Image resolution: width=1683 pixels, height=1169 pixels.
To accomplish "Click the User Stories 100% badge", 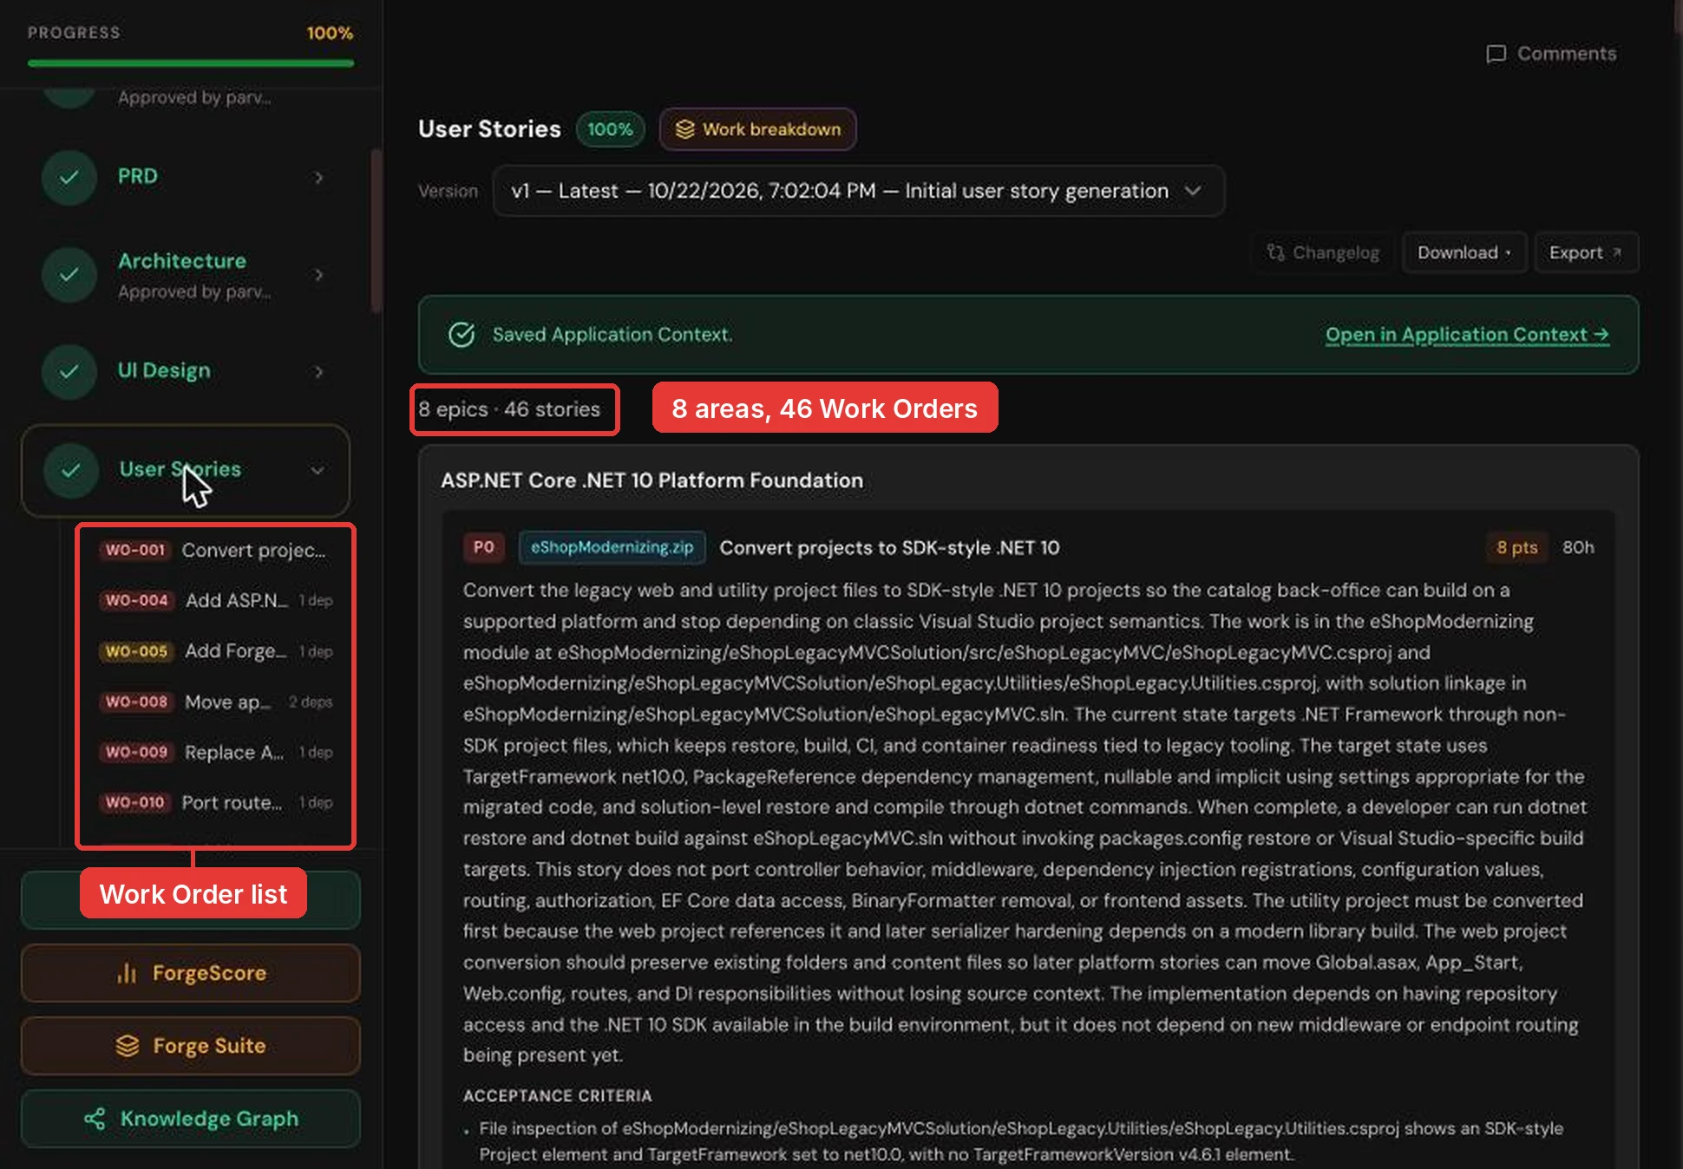I will coord(610,129).
